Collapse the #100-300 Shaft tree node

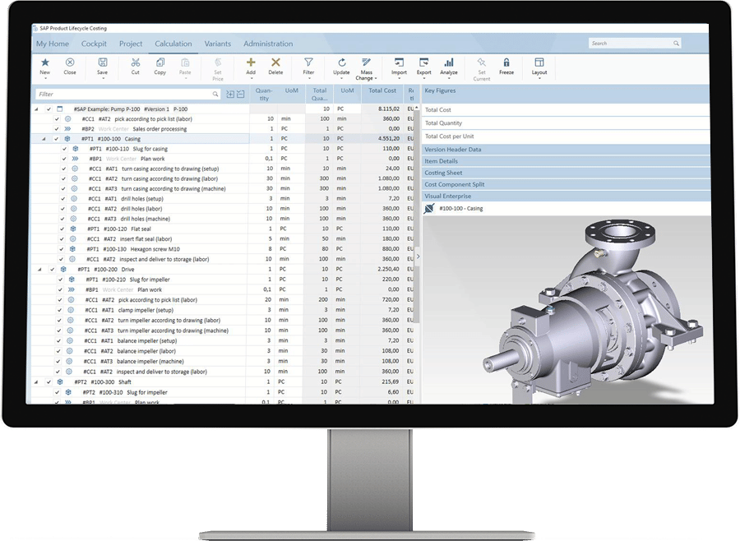36,382
